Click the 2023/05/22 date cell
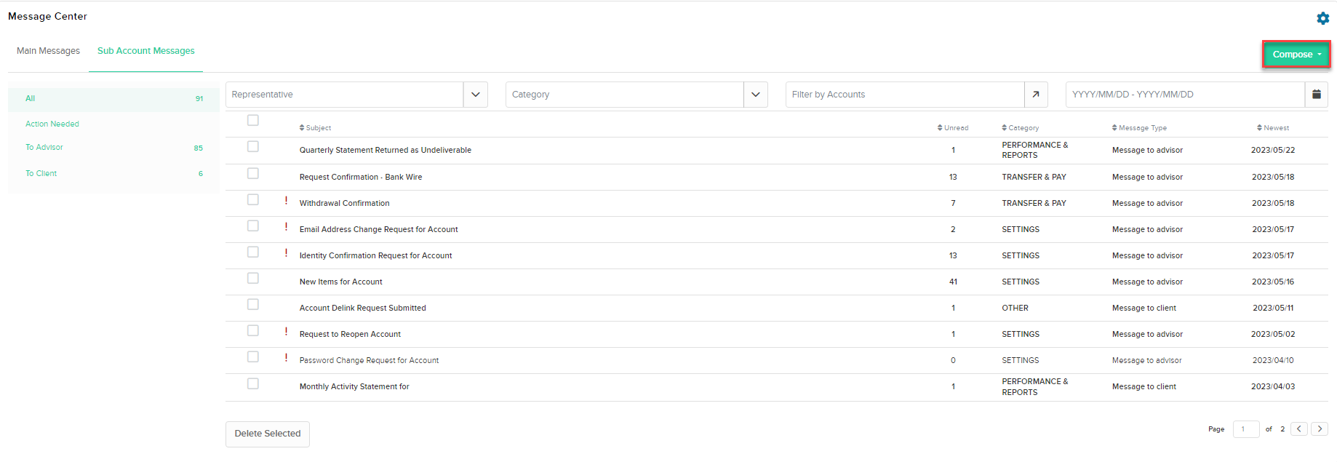Image resolution: width=1337 pixels, height=462 pixels. pos(1273,151)
